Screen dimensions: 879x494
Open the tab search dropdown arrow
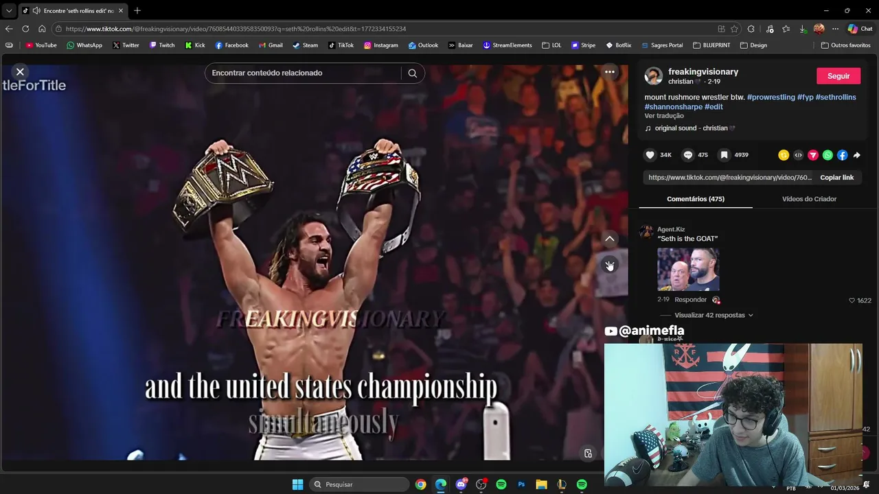8,10
